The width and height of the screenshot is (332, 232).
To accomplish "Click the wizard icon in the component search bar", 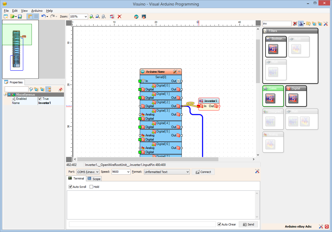I will coord(301,24).
